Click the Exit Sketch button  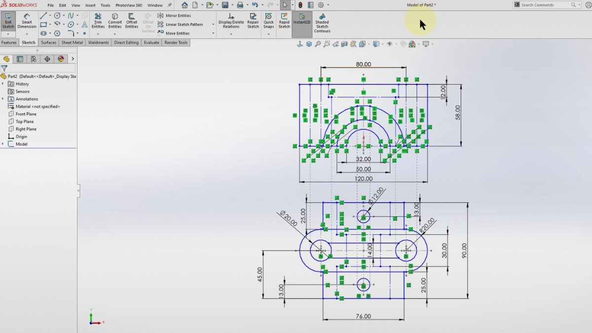8,21
